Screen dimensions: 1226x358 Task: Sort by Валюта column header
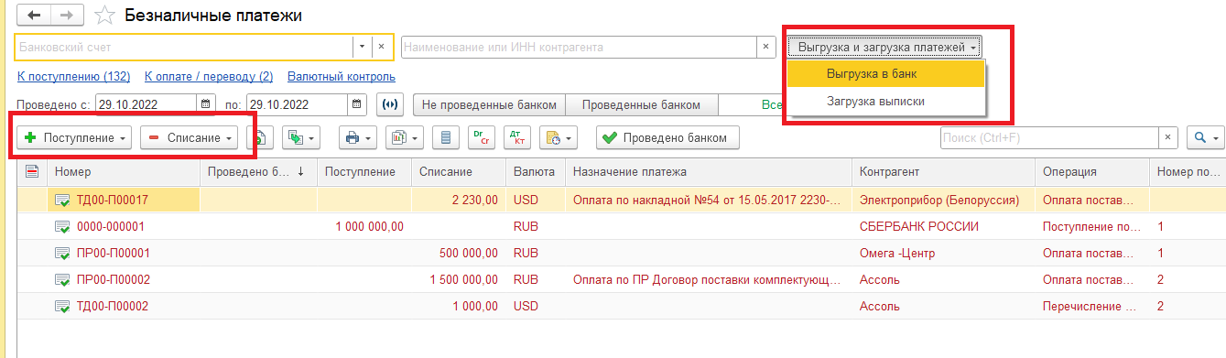coord(536,171)
